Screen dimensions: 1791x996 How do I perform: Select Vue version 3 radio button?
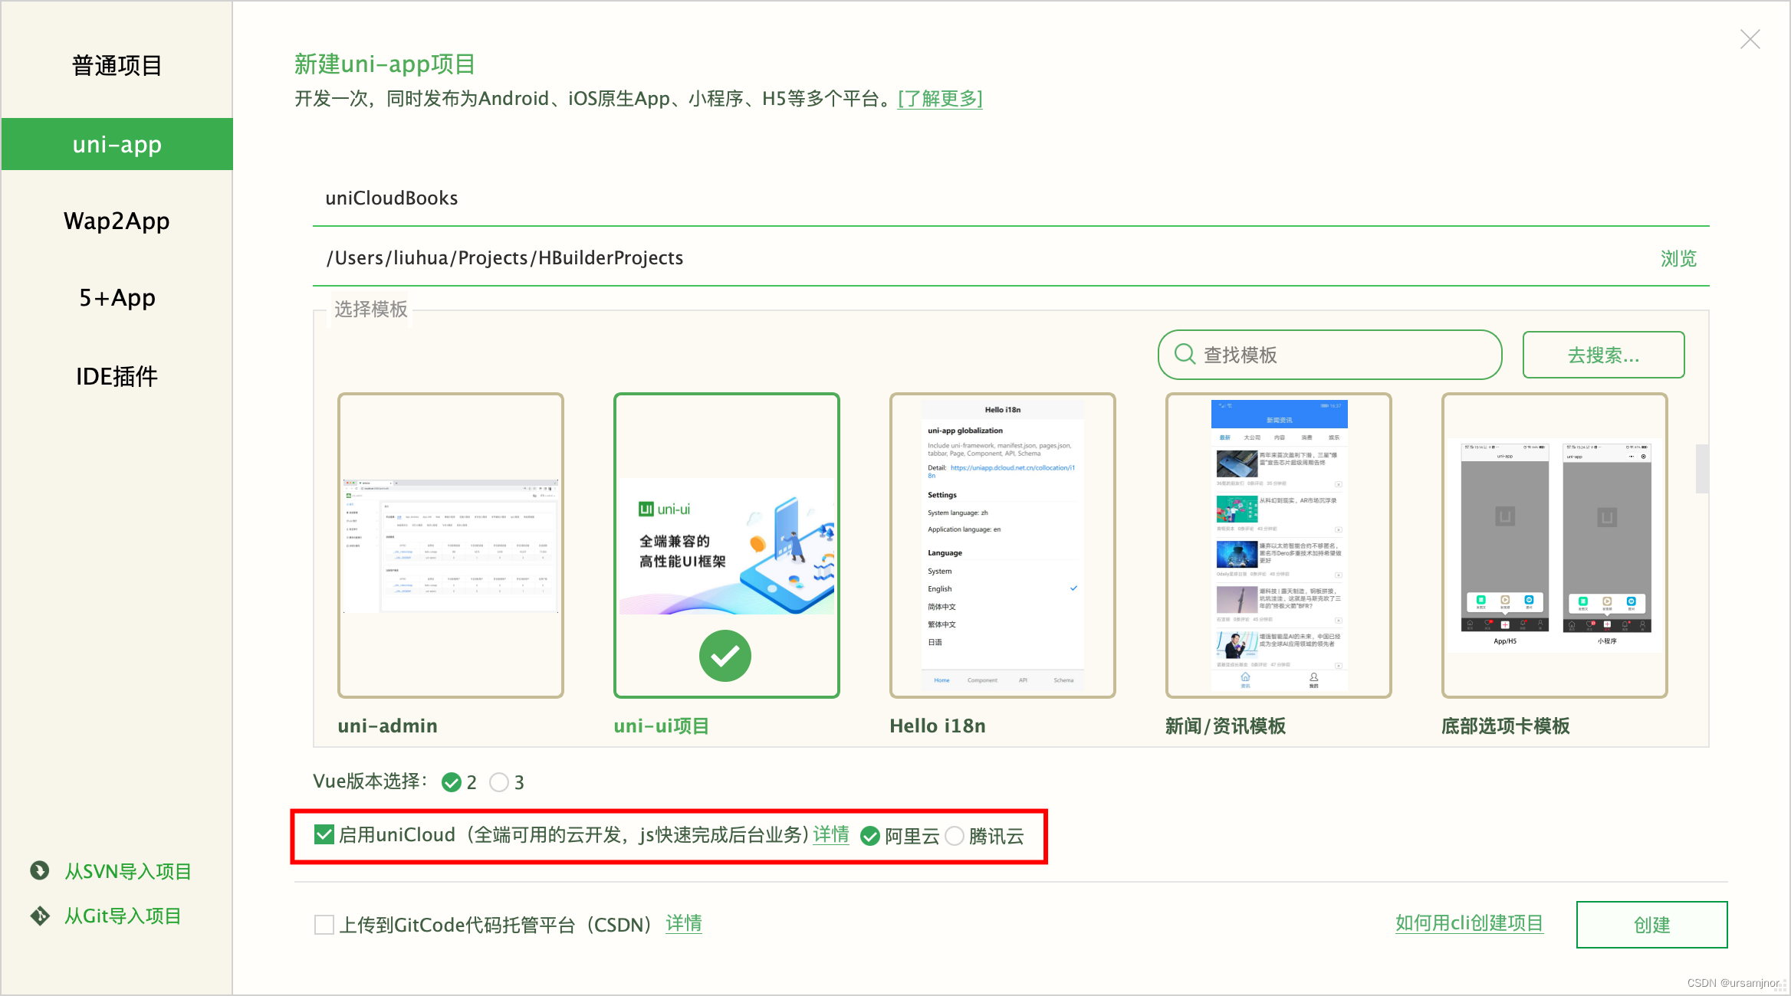click(499, 782)
